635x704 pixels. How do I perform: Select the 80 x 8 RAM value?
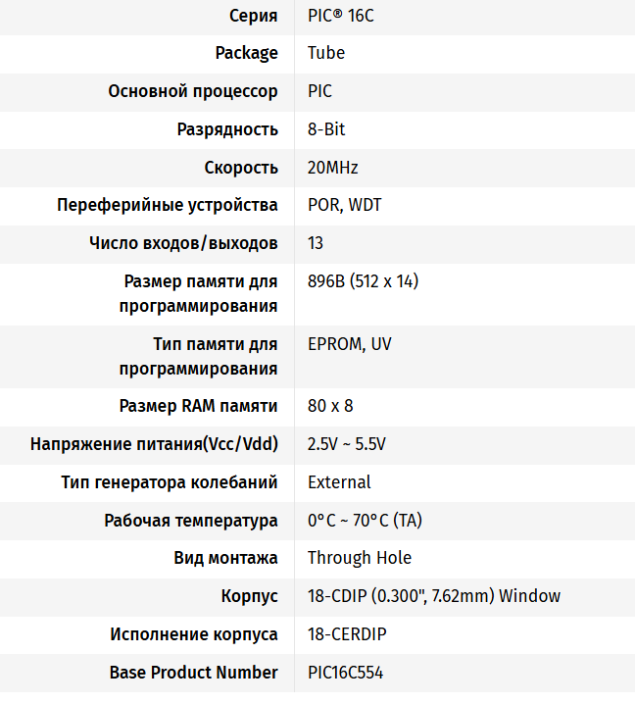tap(330, 406)
